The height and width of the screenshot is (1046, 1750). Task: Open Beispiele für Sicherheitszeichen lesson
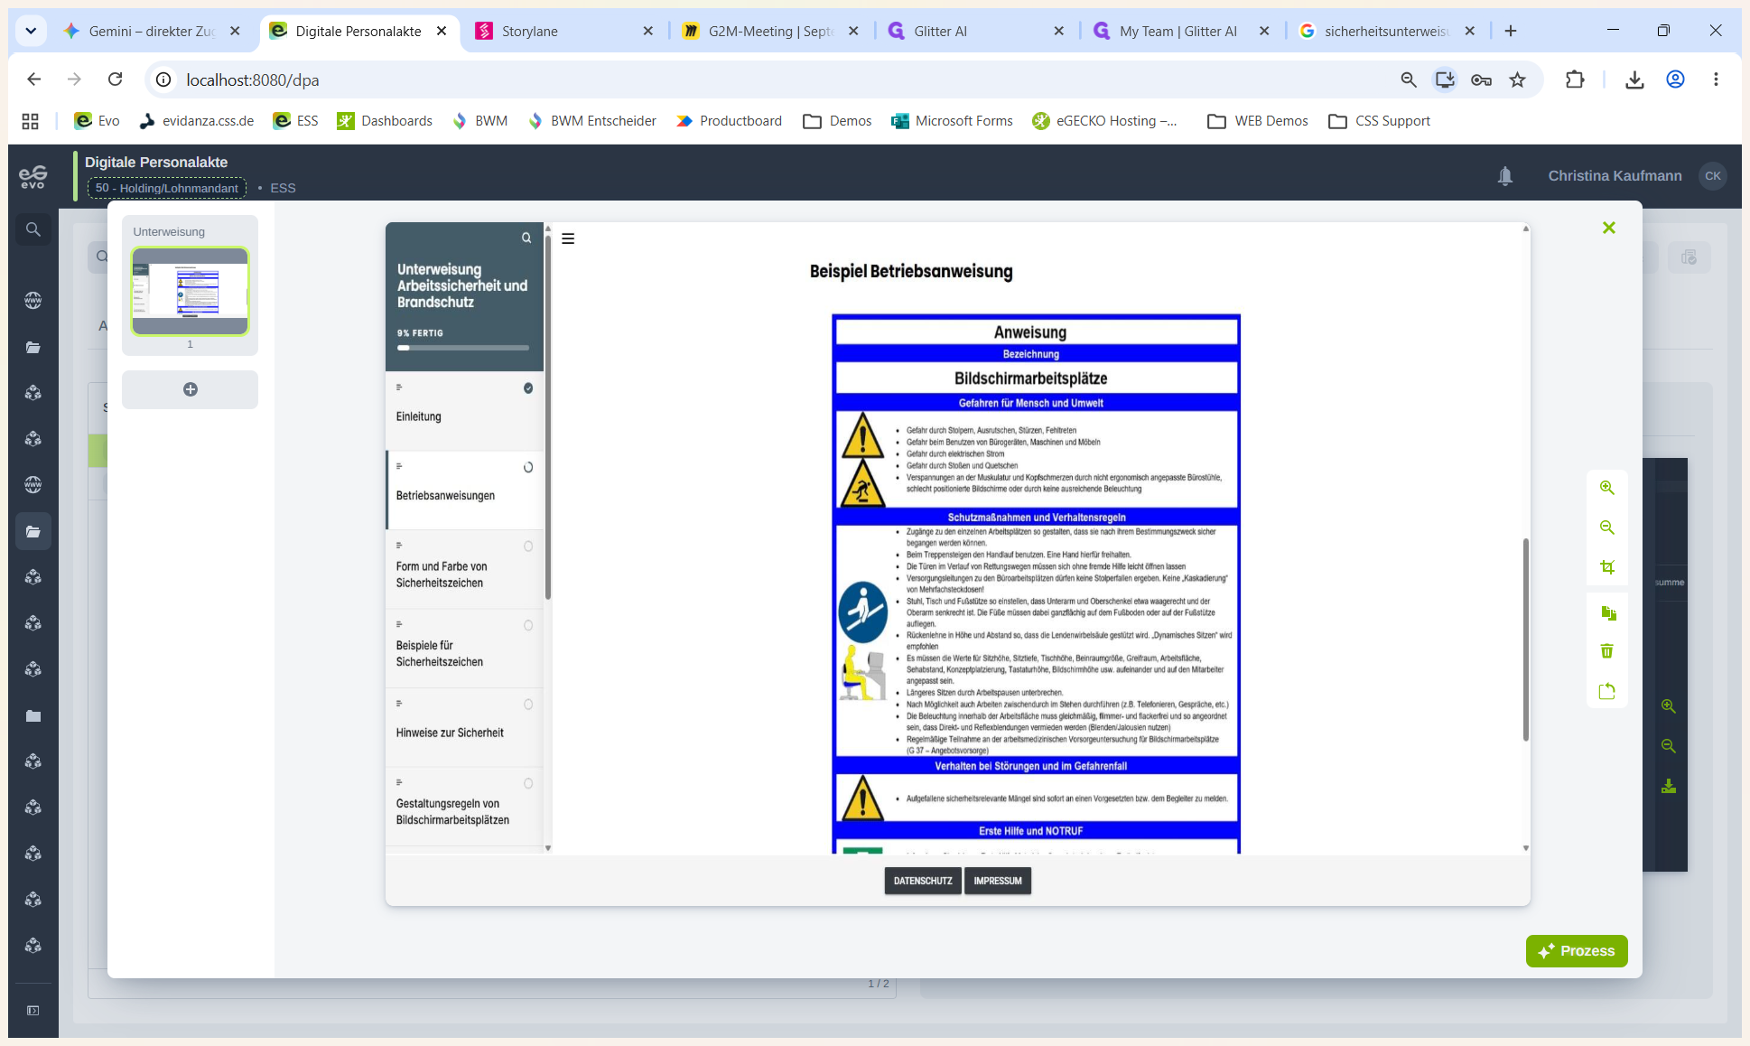(464, 649)
